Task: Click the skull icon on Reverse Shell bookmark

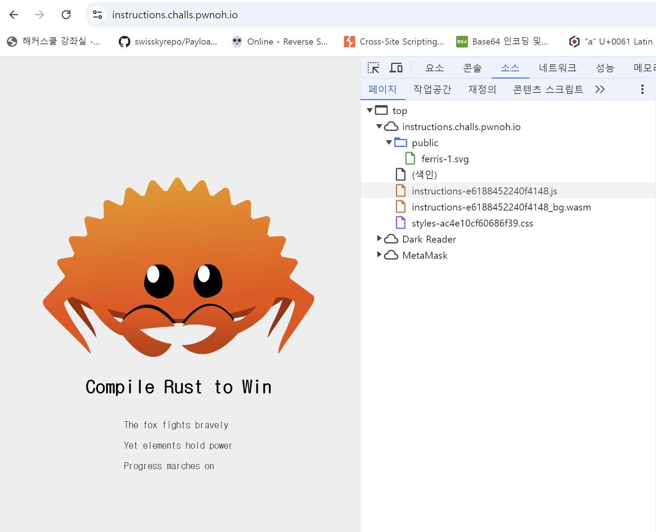Action: pyautogui.click(x=237, y=42)
